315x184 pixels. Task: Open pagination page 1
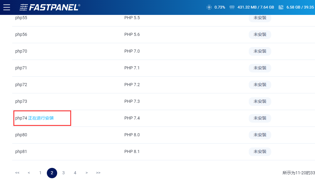(40, 173)
